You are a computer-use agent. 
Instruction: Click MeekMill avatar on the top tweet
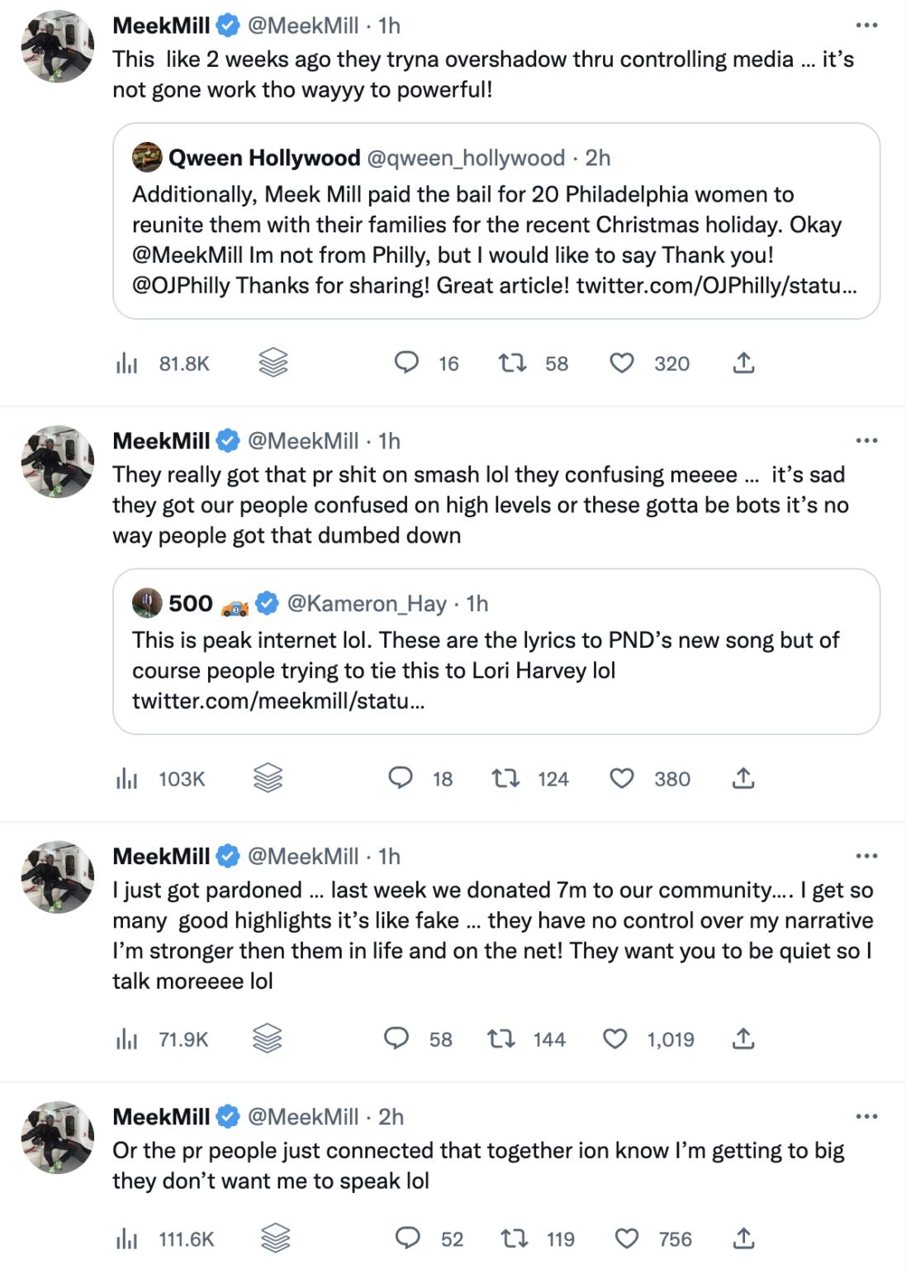pyautogui.click(x=58, y=46)
